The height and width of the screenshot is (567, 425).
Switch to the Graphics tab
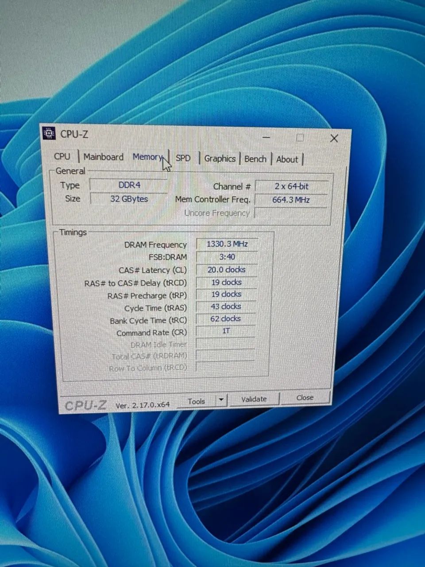tap(220, 159)
